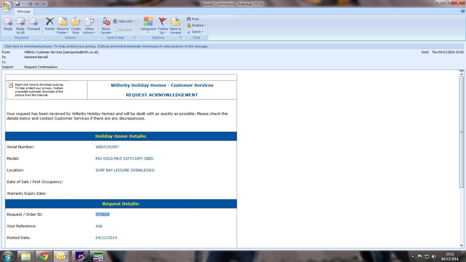
Task: Open the volume speaker tray icon
Action: (434, 256)
